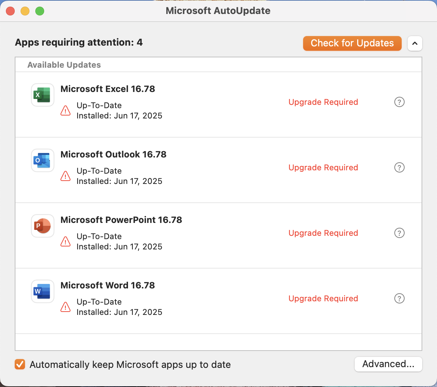Open help for Word upgrade
437x387 pixels.
[399, 299]
